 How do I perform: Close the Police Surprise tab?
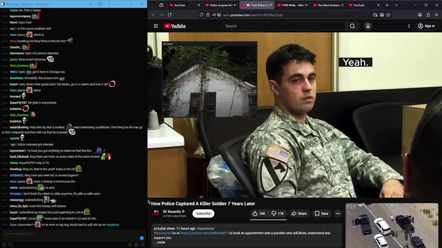pyautogui.click(x=235, y=5)
